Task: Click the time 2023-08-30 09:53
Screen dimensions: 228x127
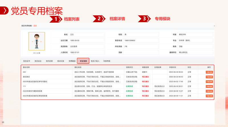Action: click(x=176, y=72)
